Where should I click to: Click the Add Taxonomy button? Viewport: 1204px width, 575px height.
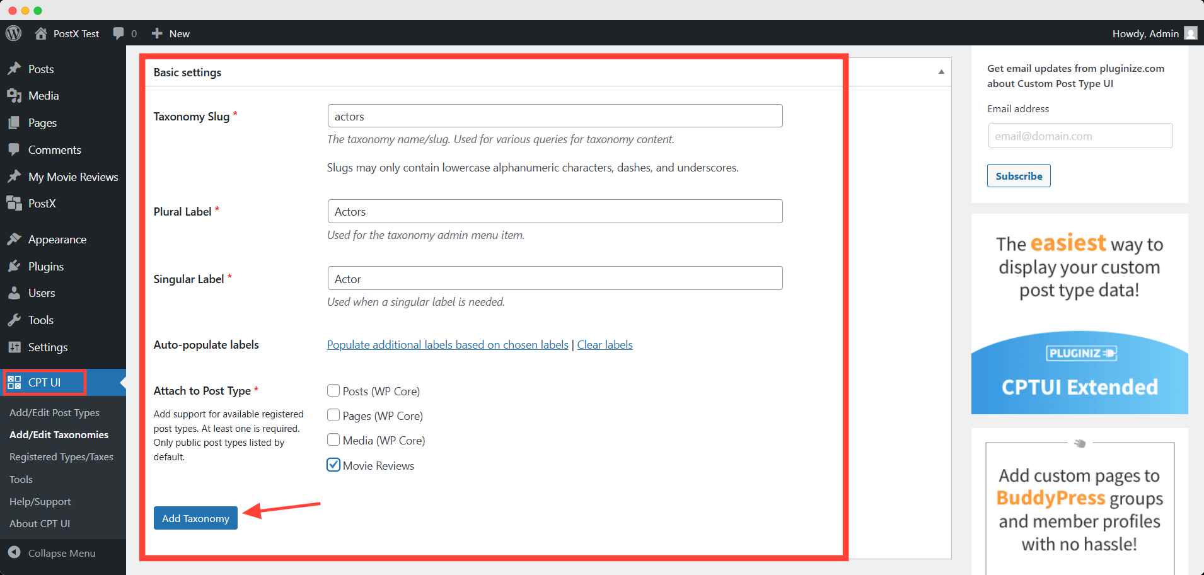coord(195,518)
